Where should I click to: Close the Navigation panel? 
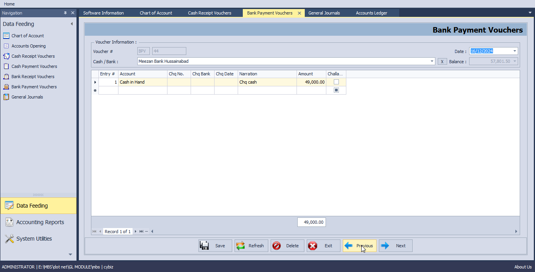(73, 13)
